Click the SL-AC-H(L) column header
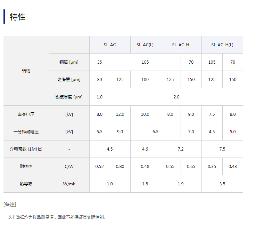 pyautogui.click(x=222, y=45)
